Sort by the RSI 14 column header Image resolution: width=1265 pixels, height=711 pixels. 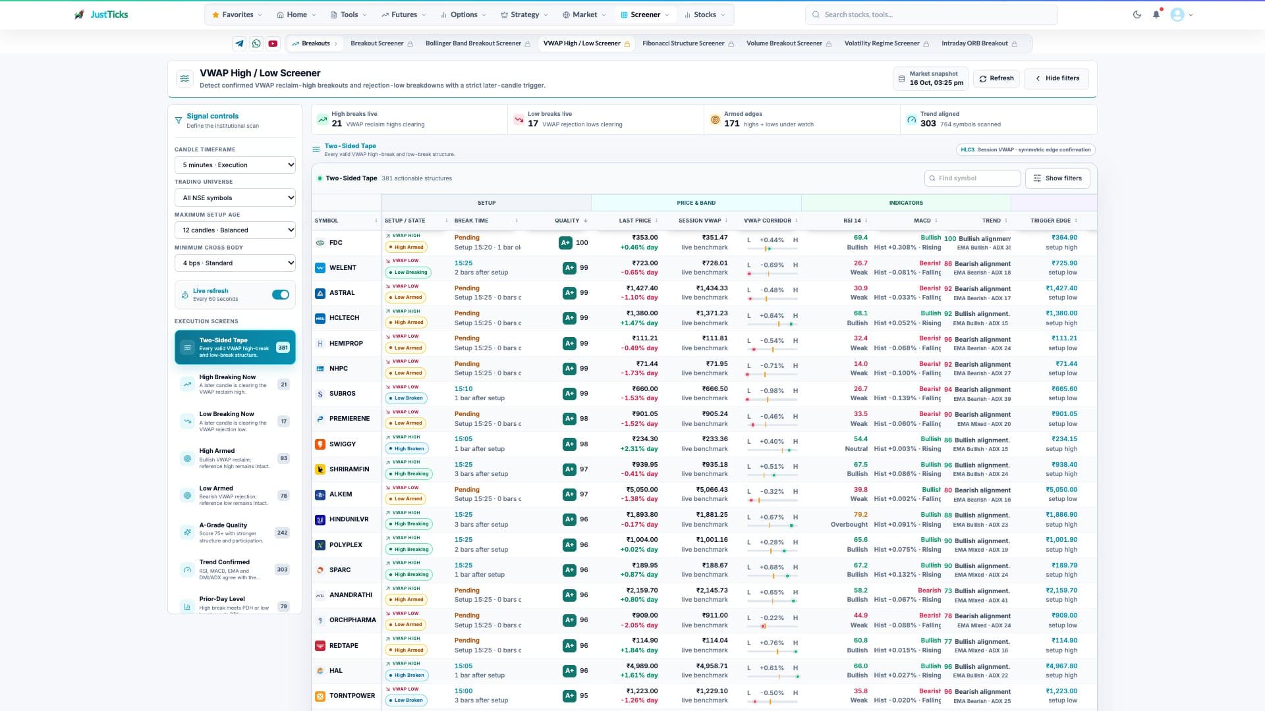pyautogui.click(x=855, y=221)
